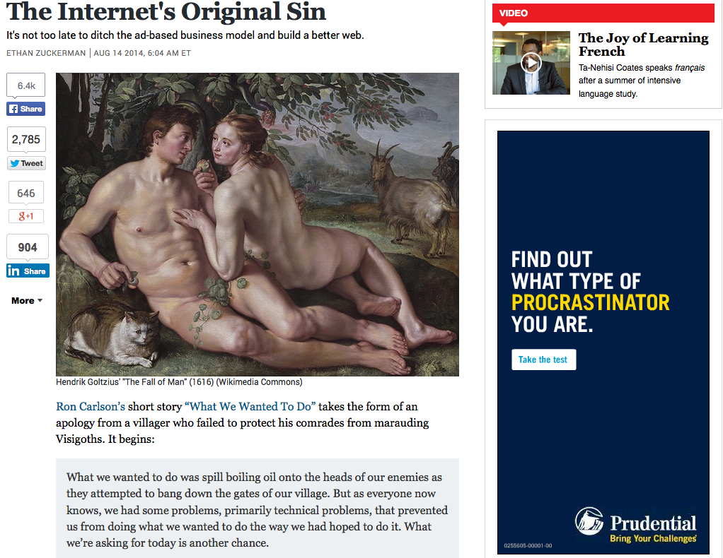The width and height of the screenshot is (723, 558).
Task: Expand the More sharing options dropdown
Action: tap(27, 301)
